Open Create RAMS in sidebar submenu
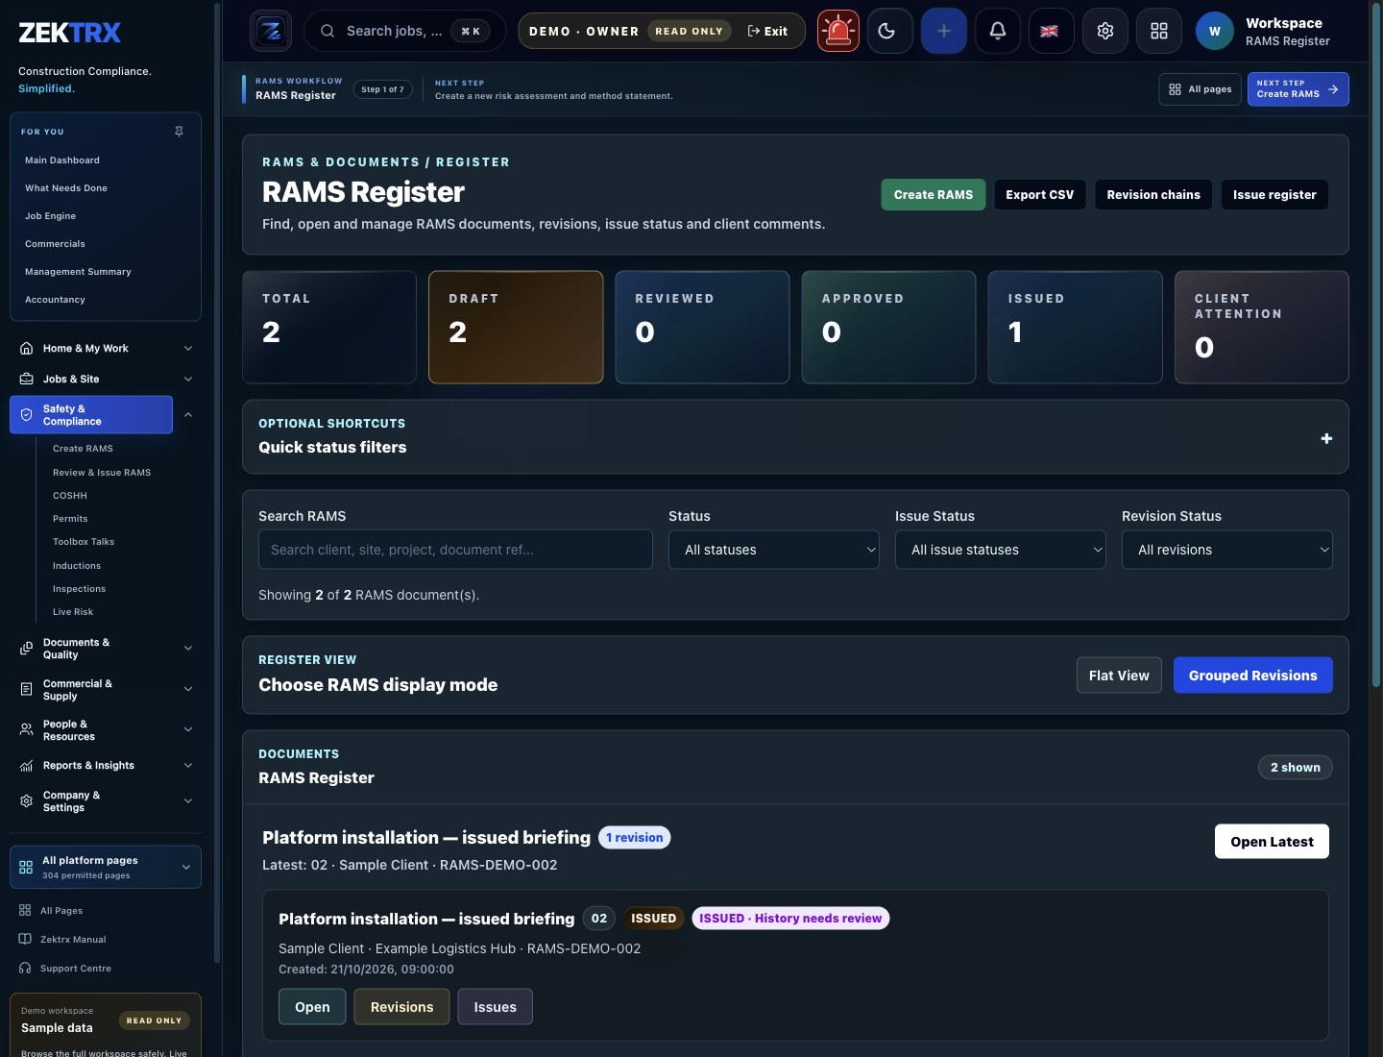The image size is (1383, 1057). (x=83, y=449)
